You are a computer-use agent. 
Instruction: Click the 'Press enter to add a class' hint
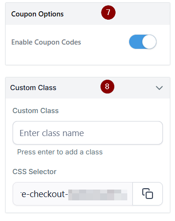pyautogui.click(x=60, y=152)
